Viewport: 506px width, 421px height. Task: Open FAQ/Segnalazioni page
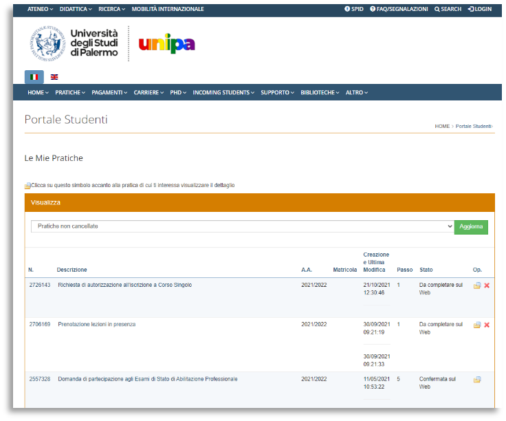click(x=399, y=9)
